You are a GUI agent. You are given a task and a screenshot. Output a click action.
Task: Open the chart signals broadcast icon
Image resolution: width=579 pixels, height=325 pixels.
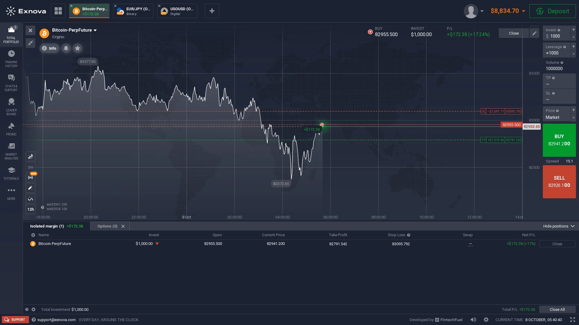coord(30,178)
